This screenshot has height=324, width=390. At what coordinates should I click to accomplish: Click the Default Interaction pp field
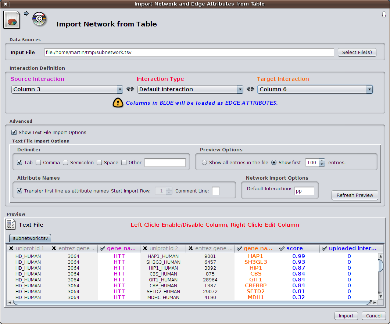point(304,191)
